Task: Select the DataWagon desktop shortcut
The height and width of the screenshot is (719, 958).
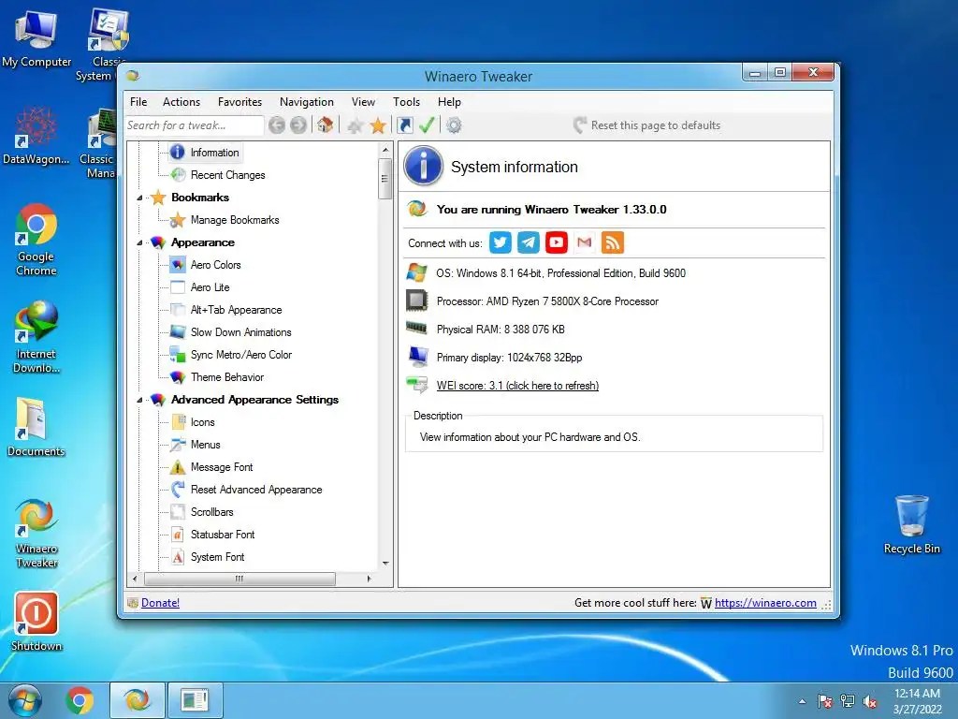Action: click(x=36, y=136)
